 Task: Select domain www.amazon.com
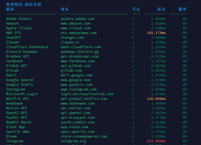(75, 23)
